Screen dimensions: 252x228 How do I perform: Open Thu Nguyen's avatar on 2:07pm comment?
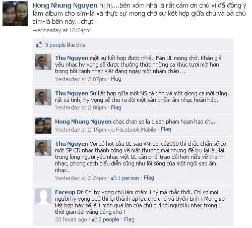click(43, 62)
